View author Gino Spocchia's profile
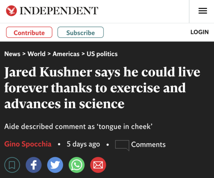214x178 pixels. click(28, 144)
